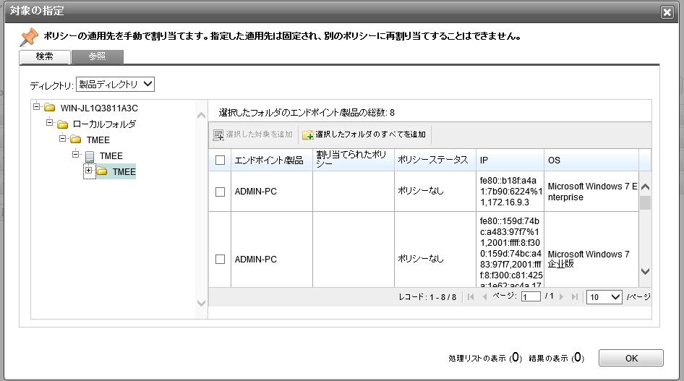Open the records-per-page dropdown showing 10

604,297
